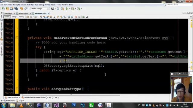193x108 pixels.
Task: Open the Tools menu
Action: tap(59, 5)
